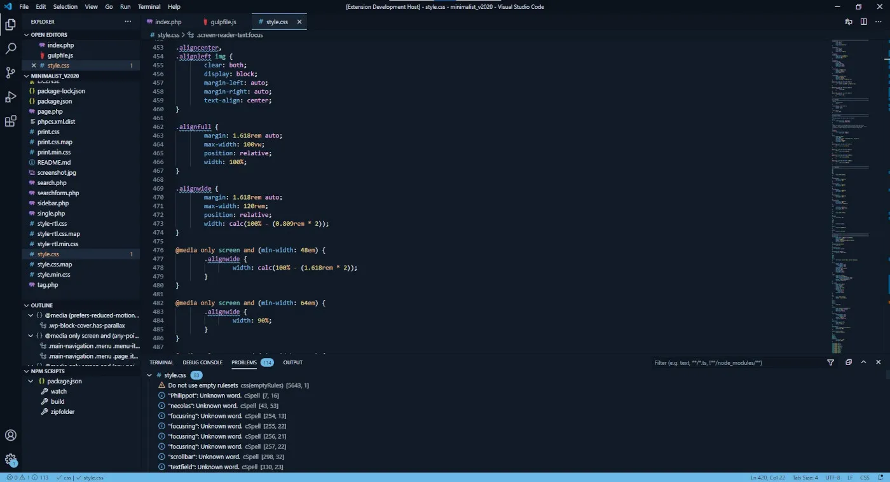Click the Accounts icon in activity bar
The width and height of the screenshot is (890, 482).
click(11, 436)
